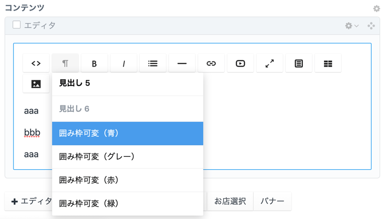This screenshot has width=387, height=219.
Task: Toggle italic text formatting
Action: pyautogui.click(x=124, y=63)
